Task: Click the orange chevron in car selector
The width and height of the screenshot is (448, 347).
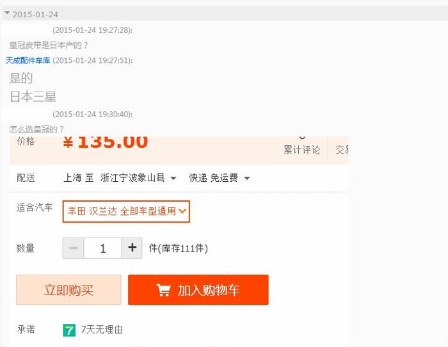Action: (182, 211)
